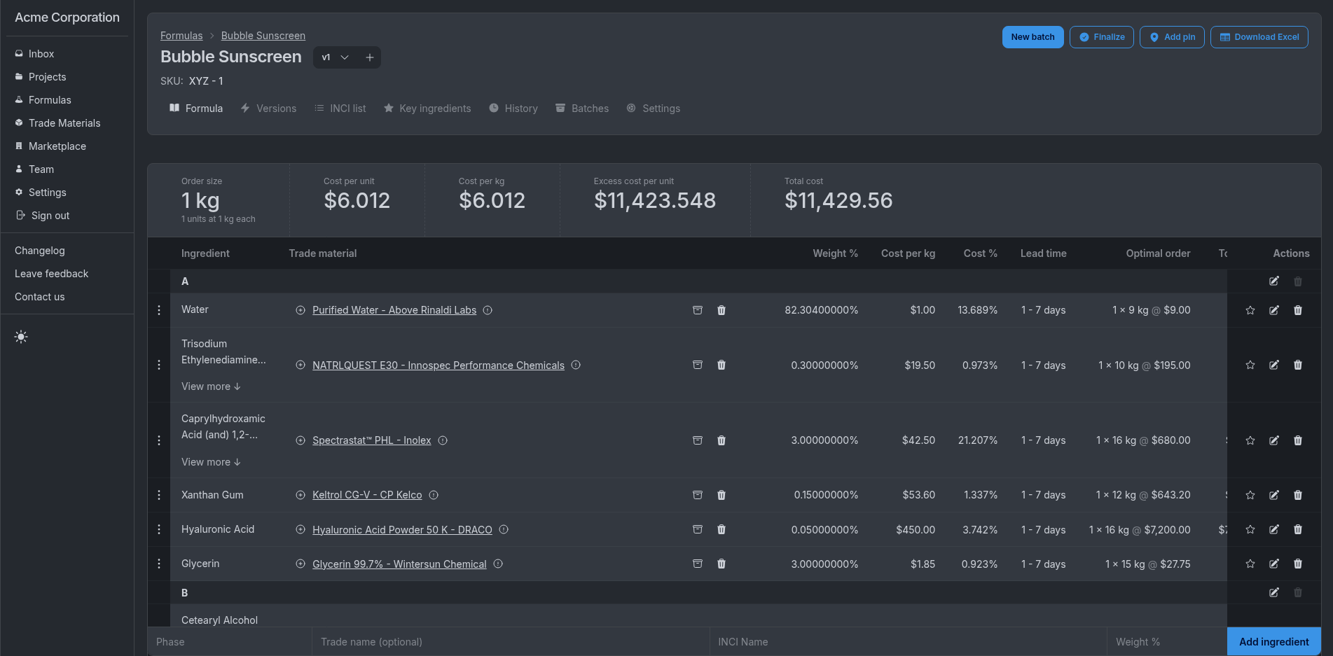Add trade material next to Purified Water
1333x656 pixels.
(301, 310)
